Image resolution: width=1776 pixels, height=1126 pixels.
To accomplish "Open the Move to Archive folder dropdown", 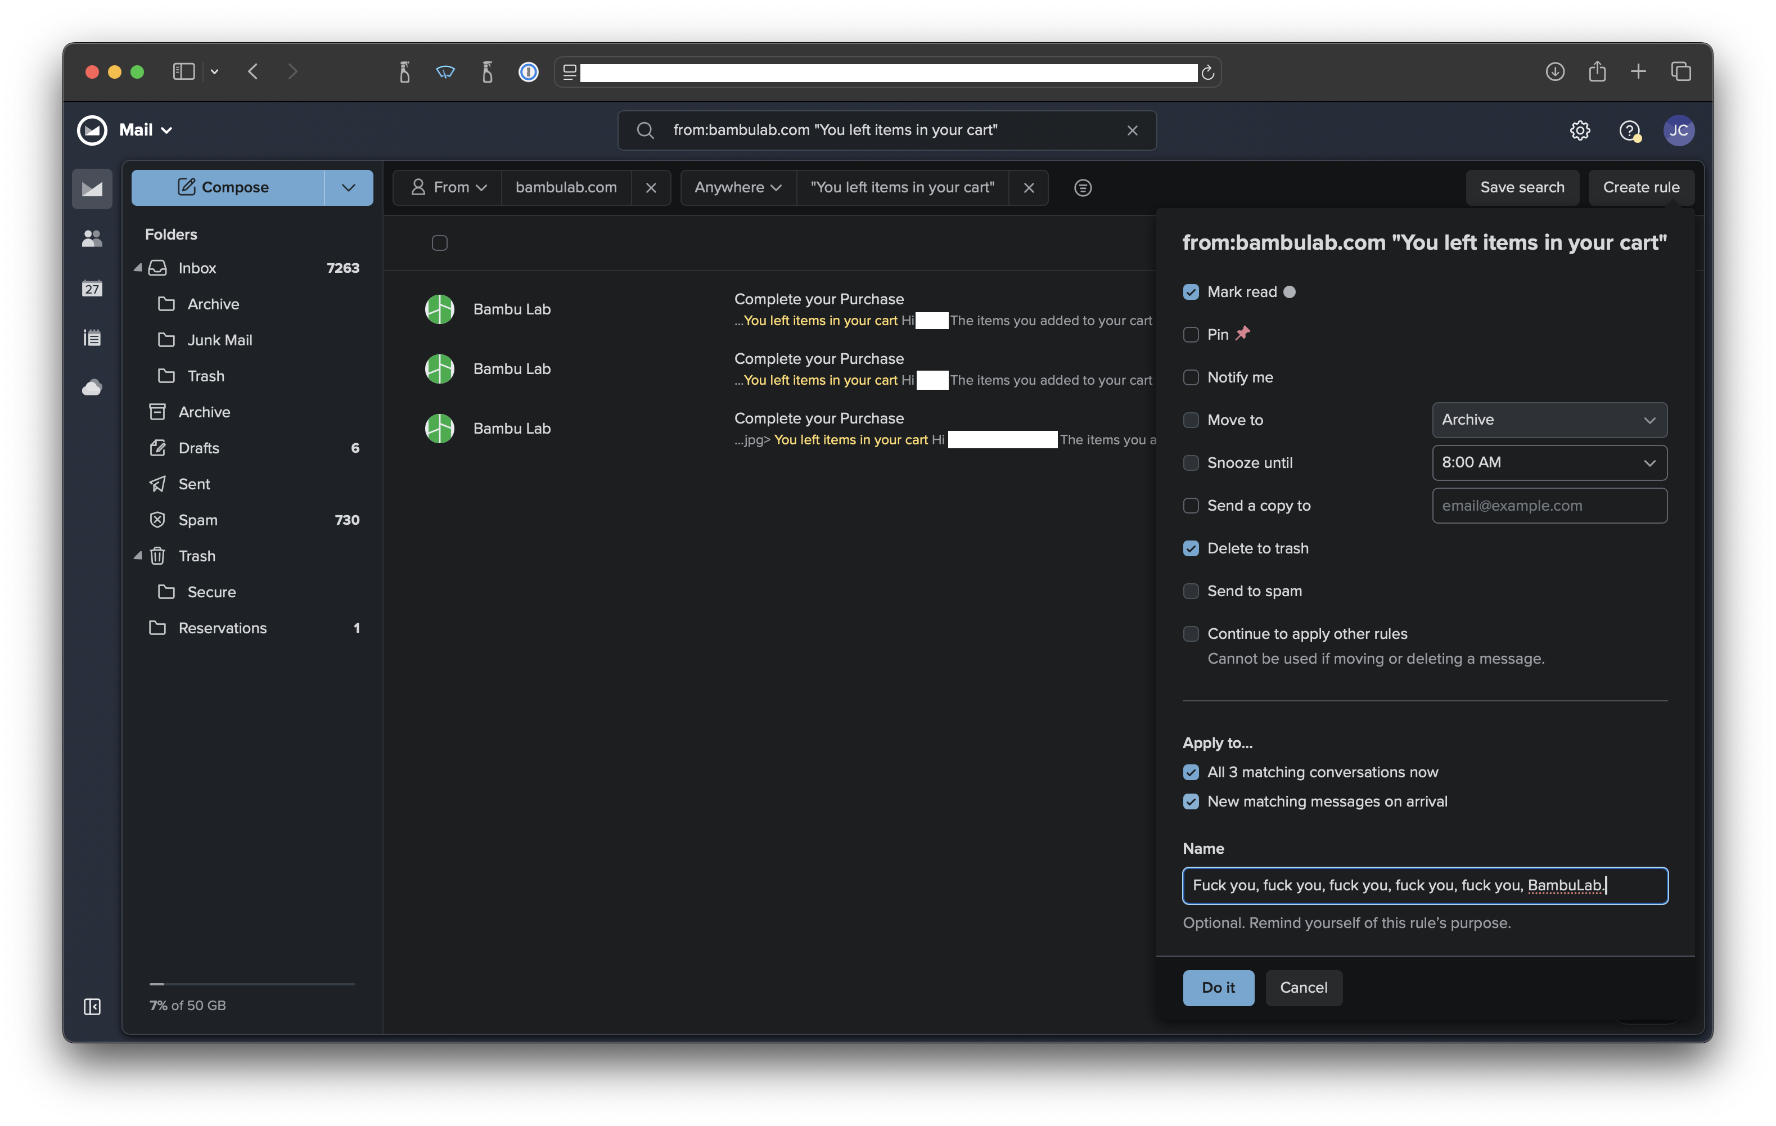I will [1549, 420].
